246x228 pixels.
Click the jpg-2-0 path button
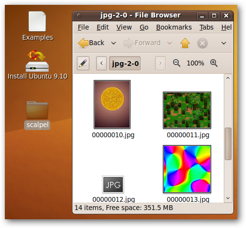(125, 64)
